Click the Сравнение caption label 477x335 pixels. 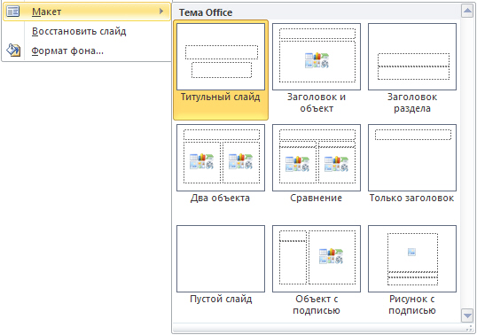pyautogui.click(x=316, y=198)
